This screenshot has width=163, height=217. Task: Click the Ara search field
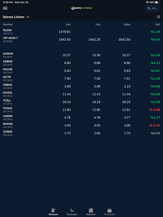(x=153, y=8)
